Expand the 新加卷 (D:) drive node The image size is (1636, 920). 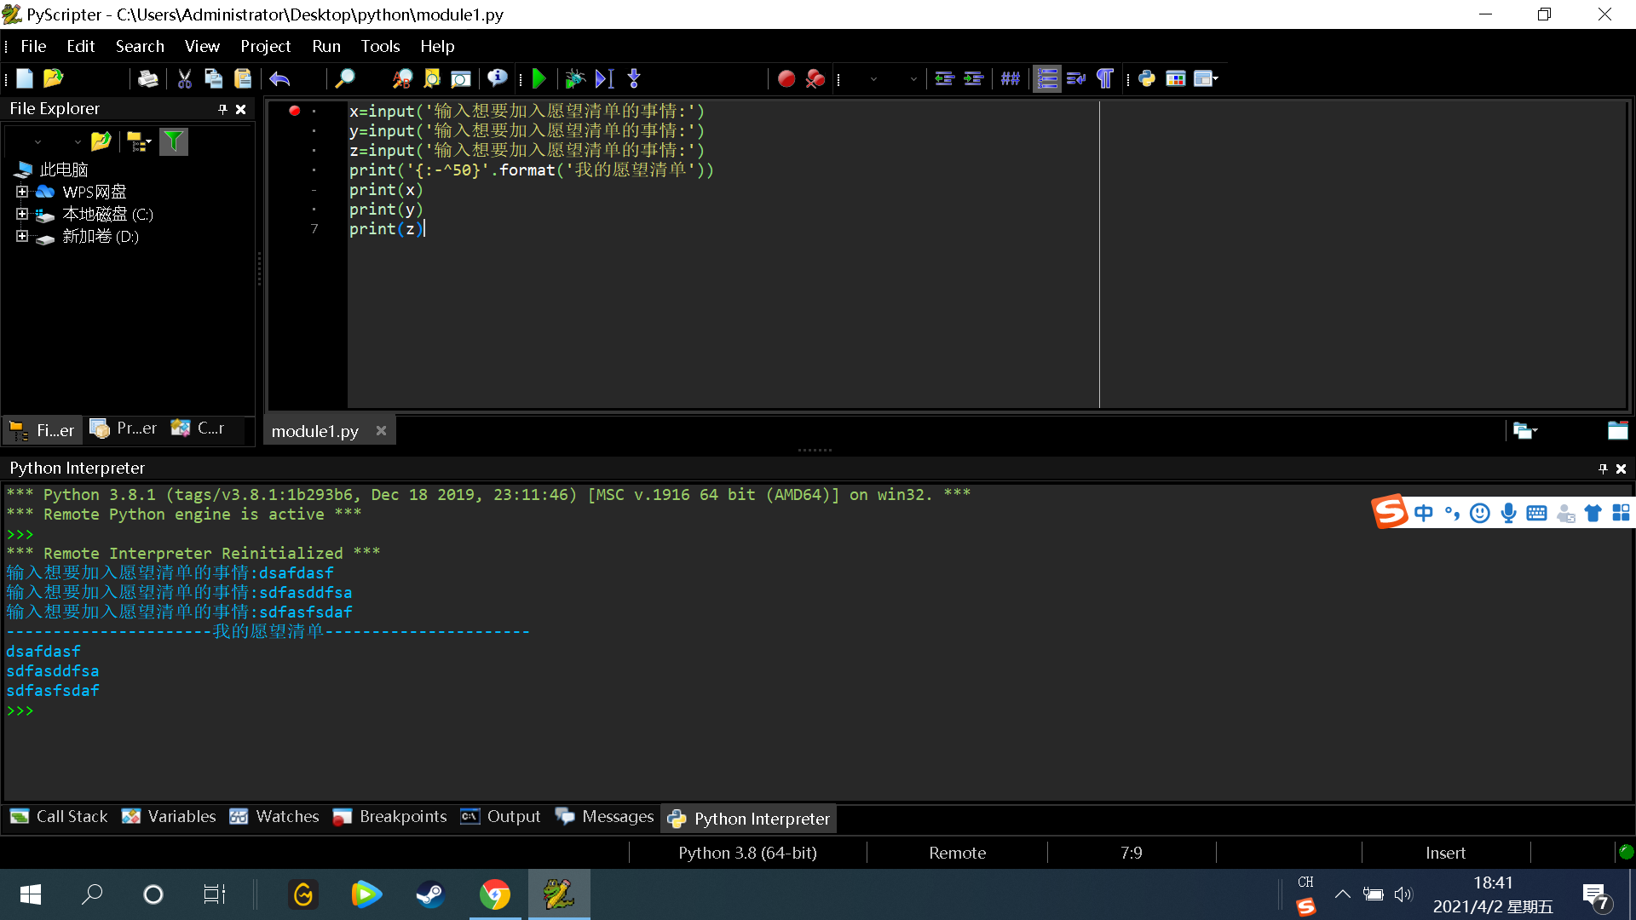pos(22,236)
